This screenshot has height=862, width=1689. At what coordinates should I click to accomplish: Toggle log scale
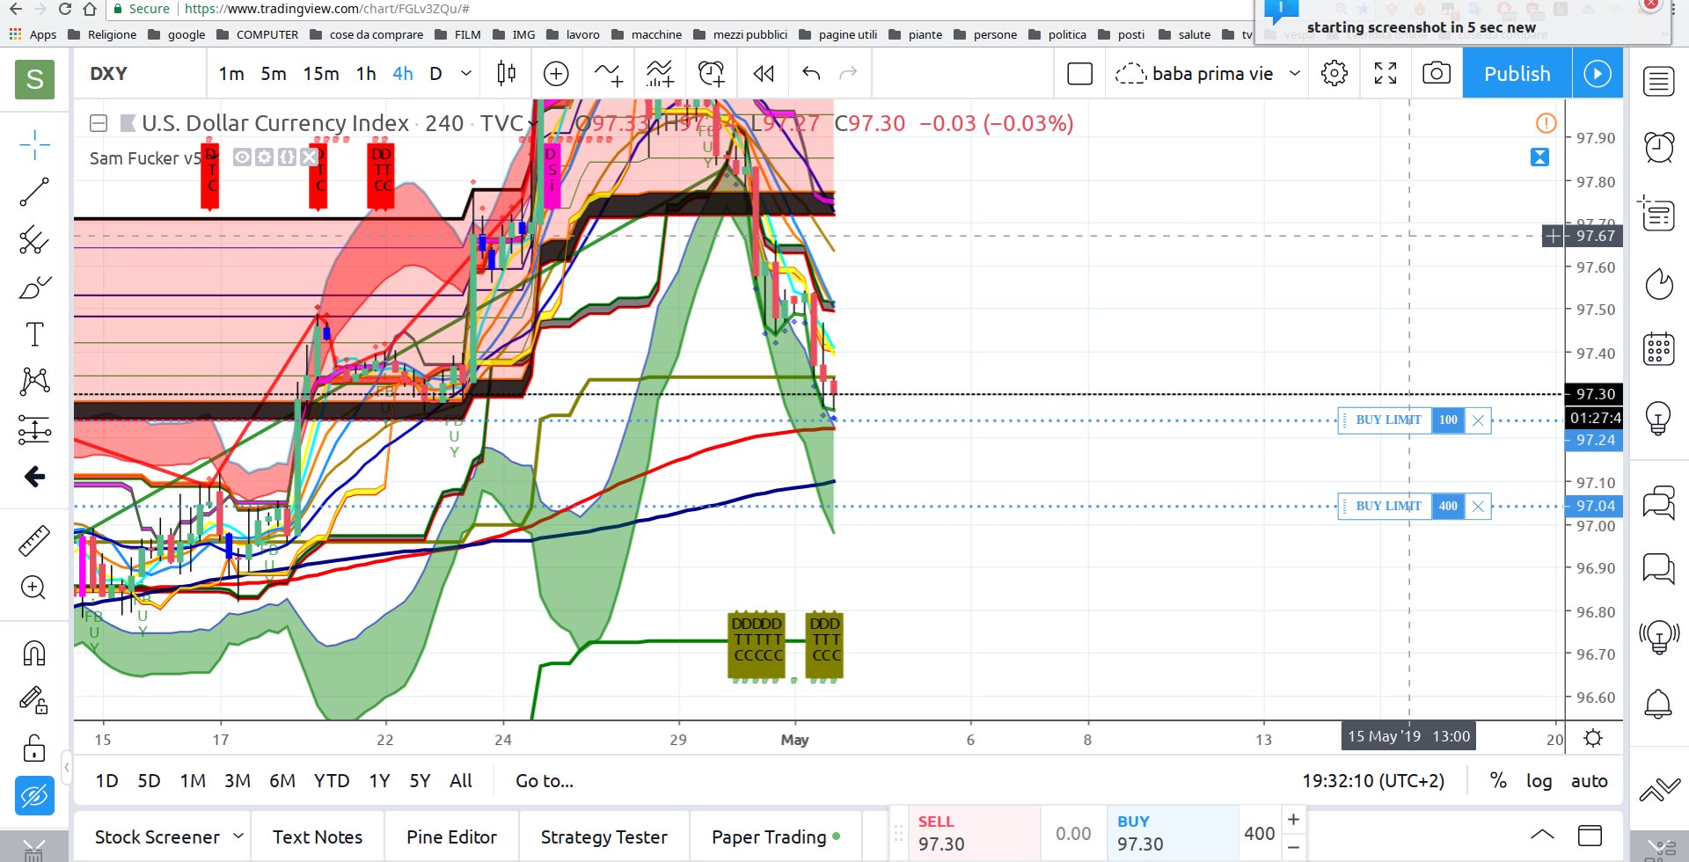pyautogui.click(x=1539, y=781)
